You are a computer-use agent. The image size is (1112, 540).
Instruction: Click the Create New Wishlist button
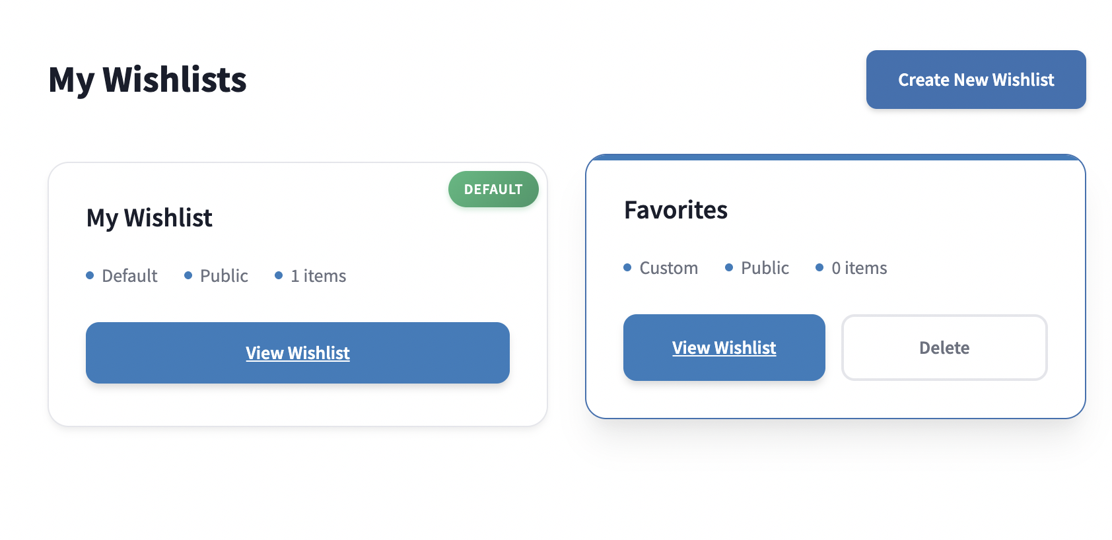975,79
